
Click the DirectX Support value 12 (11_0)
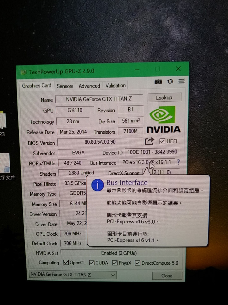pos(161,172)
